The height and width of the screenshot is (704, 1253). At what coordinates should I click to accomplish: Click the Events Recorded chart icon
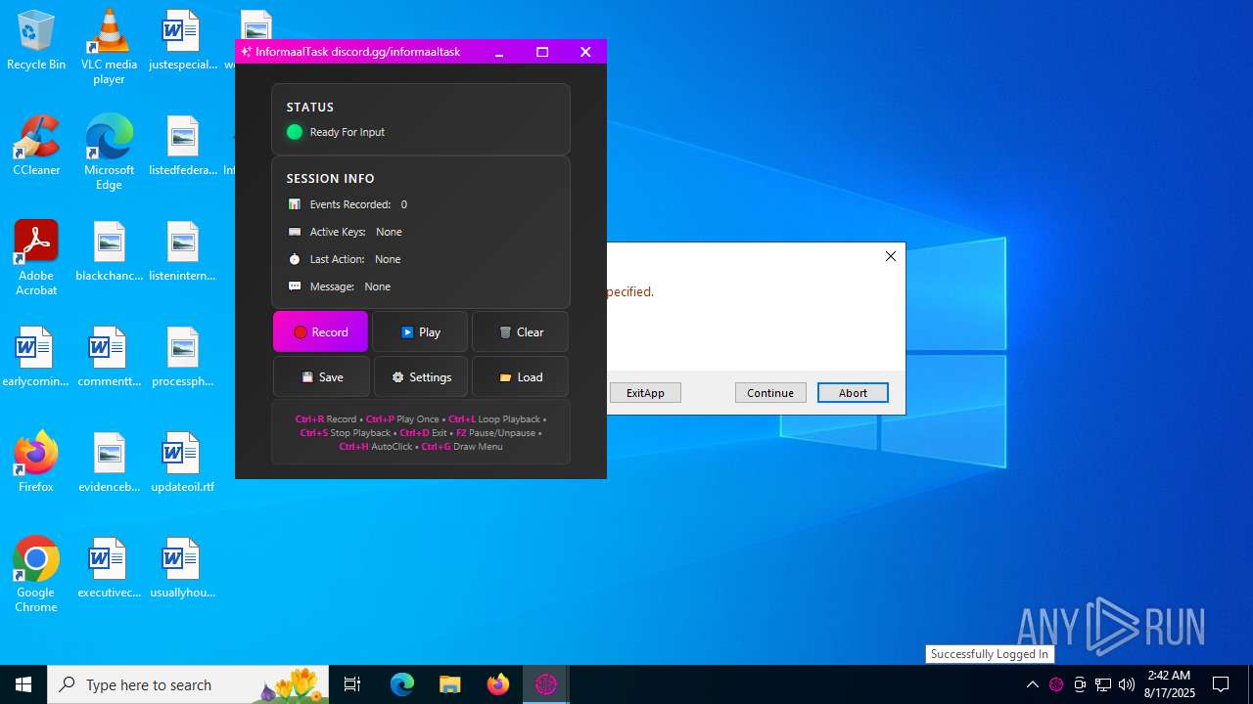click(x=295, y=204)
